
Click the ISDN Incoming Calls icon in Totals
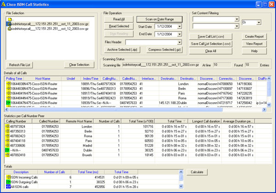[7, 176]
